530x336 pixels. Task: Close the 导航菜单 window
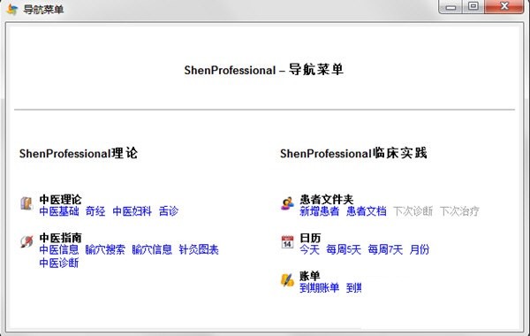point(504,6)
